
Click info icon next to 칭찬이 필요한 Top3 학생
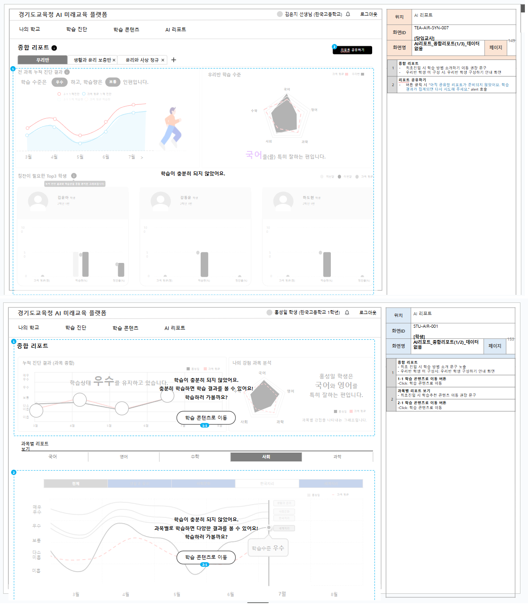tap(74, 176)
